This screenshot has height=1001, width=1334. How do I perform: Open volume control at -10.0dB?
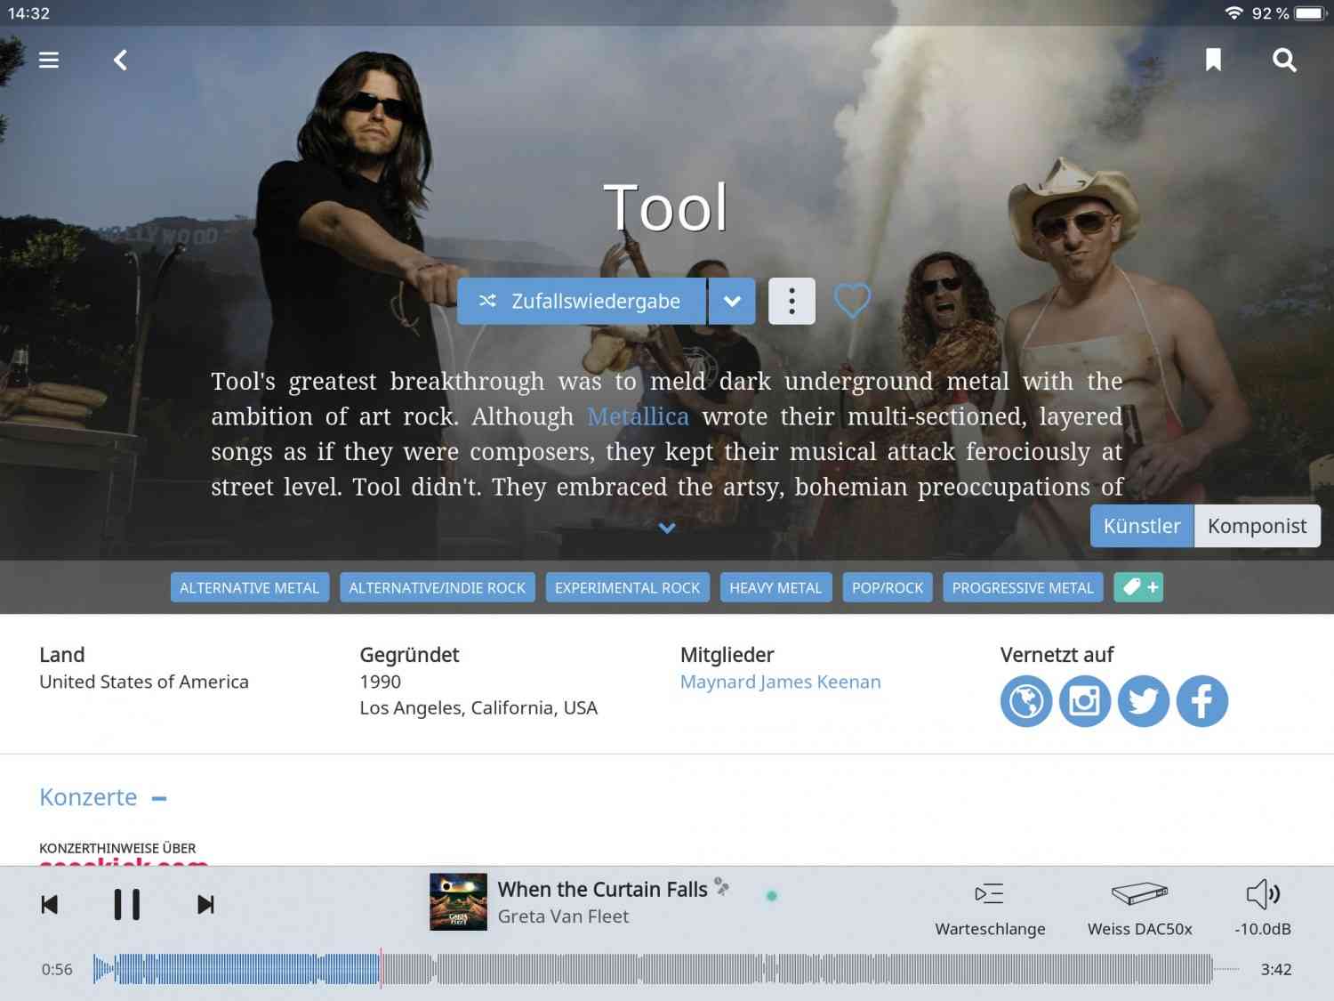click(x=1263, y=908)
